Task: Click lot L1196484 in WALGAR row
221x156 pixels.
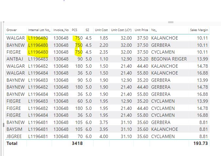Action: [38, 73]
